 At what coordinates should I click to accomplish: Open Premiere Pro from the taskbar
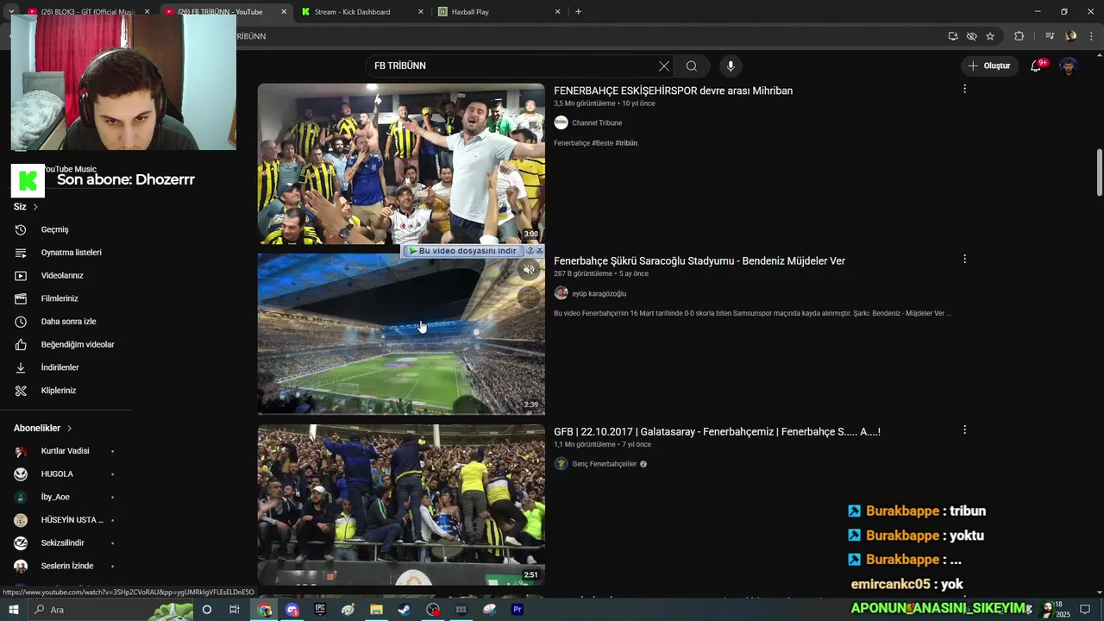pos(517,609)
